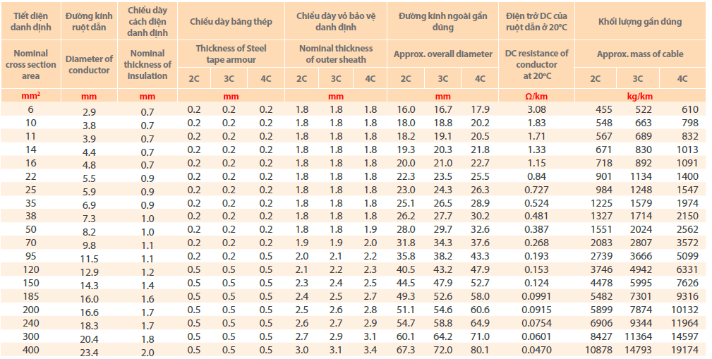Select the 80.1 overall diameter value

(480, 351)
